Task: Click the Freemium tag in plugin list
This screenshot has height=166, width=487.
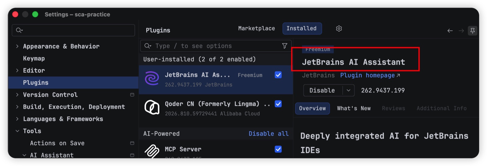Action: pos(250,75)
